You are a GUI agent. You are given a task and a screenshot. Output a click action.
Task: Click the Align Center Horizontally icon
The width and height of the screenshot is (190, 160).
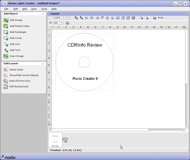pos(92,18)
